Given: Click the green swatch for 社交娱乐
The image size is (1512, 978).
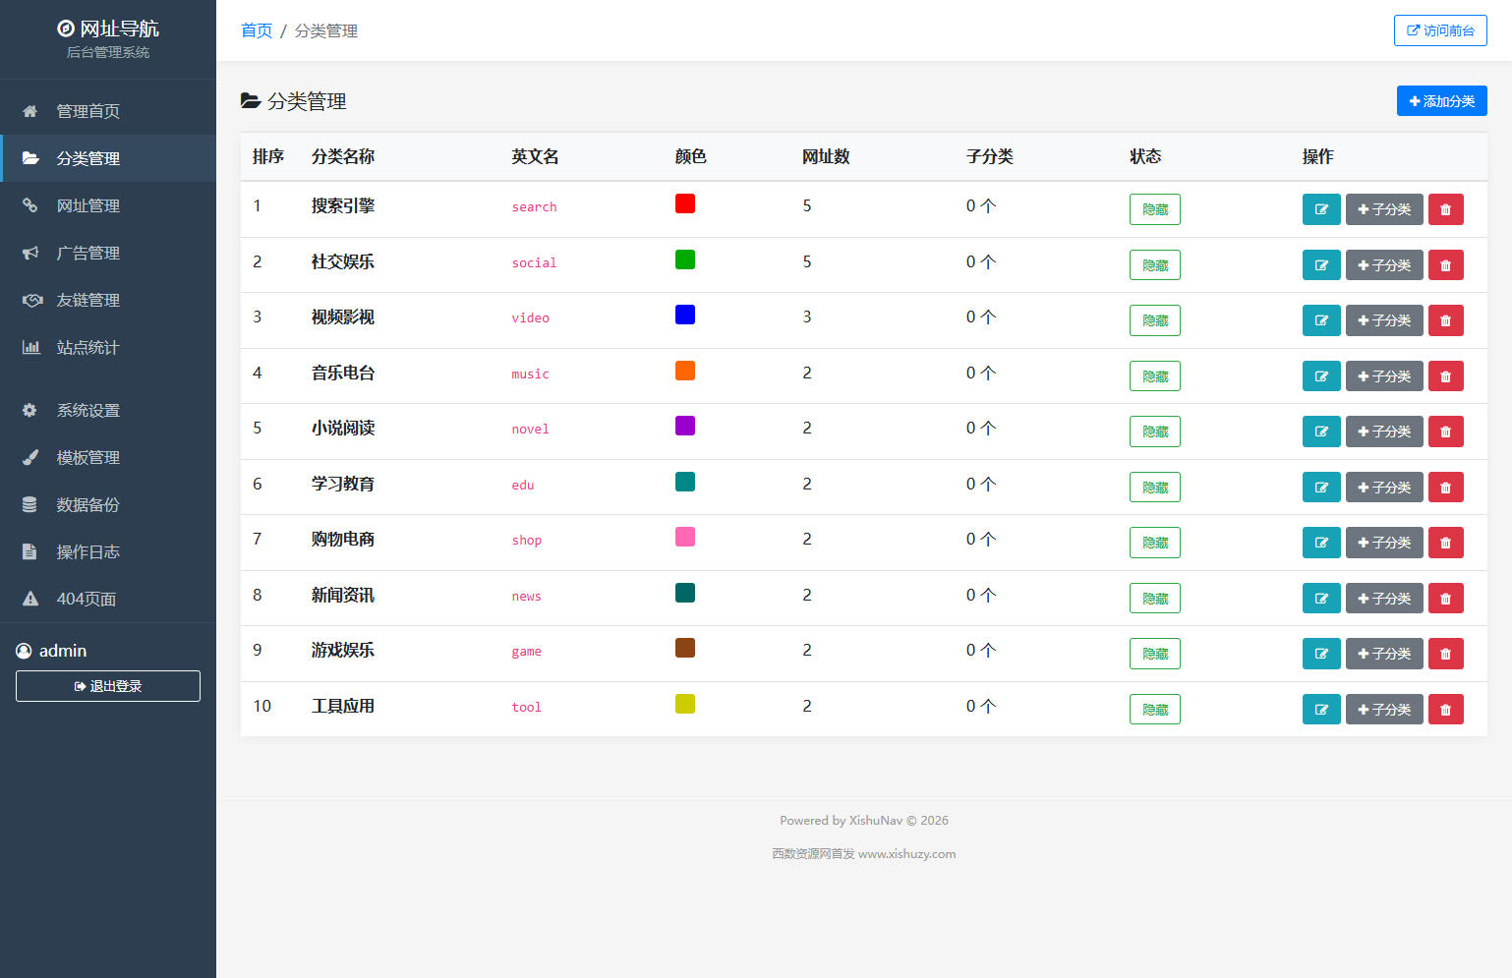Looking at the screenshot, I should coord(685,259).
